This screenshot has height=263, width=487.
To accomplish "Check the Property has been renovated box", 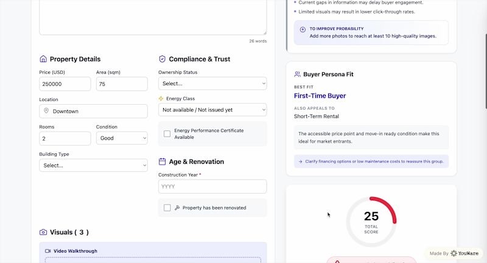I will click(167, 208).
